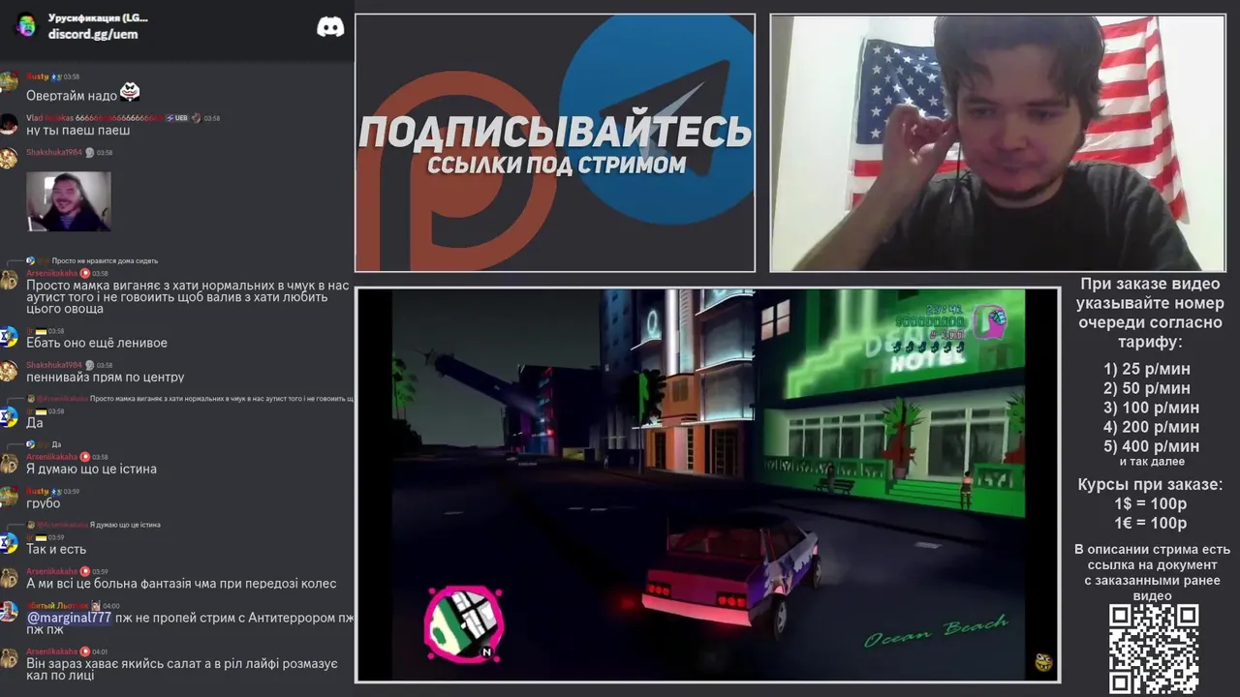Click the tariff line '5) 400 р/мин'

pos(1151,446)
